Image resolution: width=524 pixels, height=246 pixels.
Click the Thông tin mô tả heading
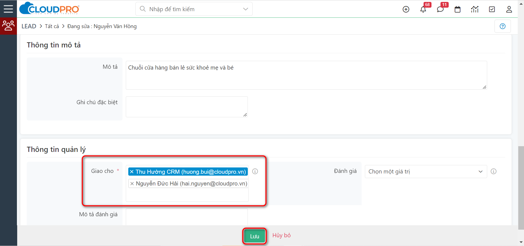pos(54,45)
